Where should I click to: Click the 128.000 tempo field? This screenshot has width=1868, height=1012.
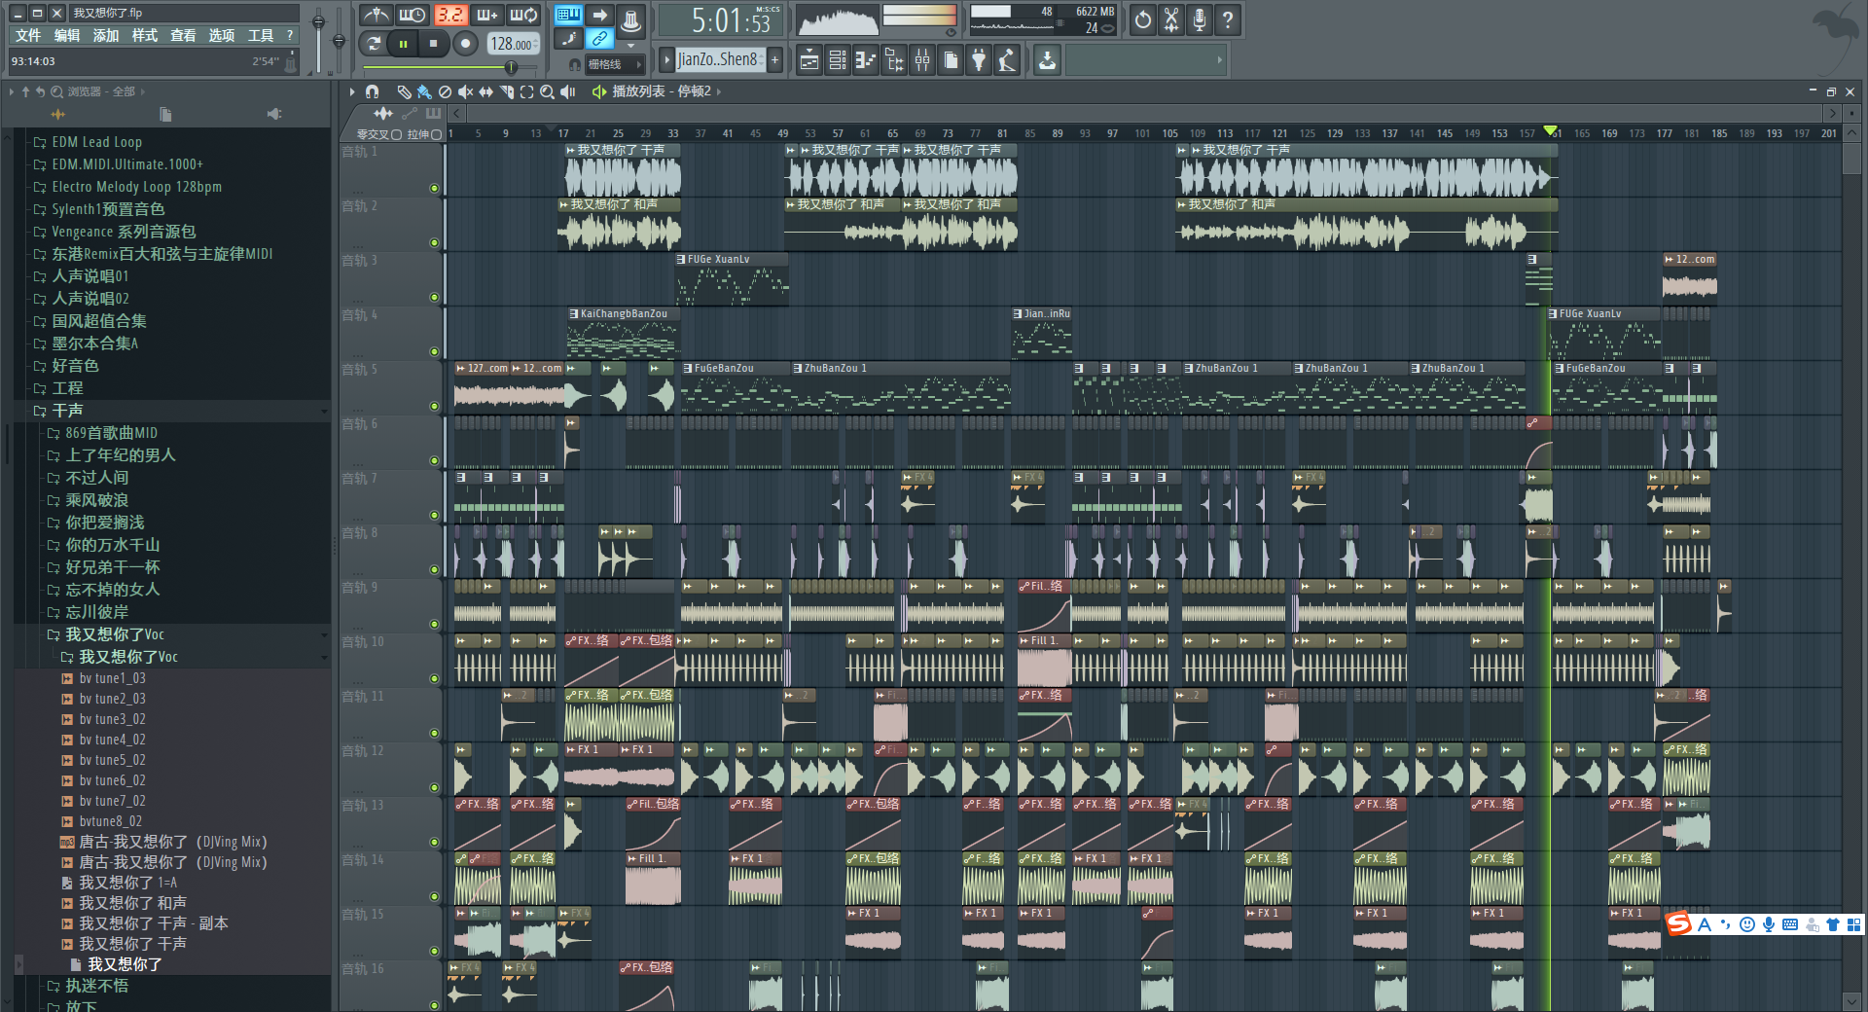(512, 44)
